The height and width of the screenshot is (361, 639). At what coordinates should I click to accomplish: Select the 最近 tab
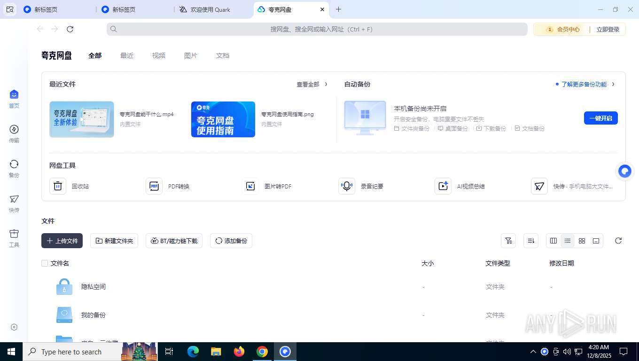click(127, 55)
